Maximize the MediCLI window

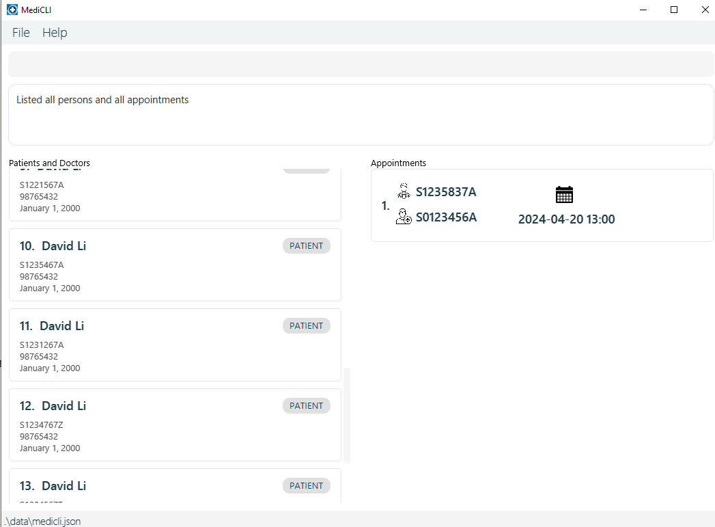pyautogui.click(x=674, y=10)
